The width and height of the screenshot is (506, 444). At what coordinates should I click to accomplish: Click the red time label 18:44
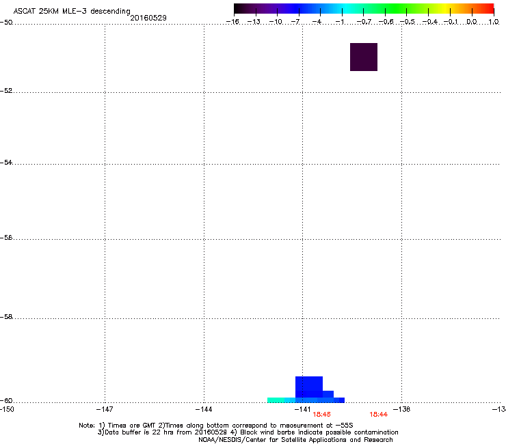(379, 415)
